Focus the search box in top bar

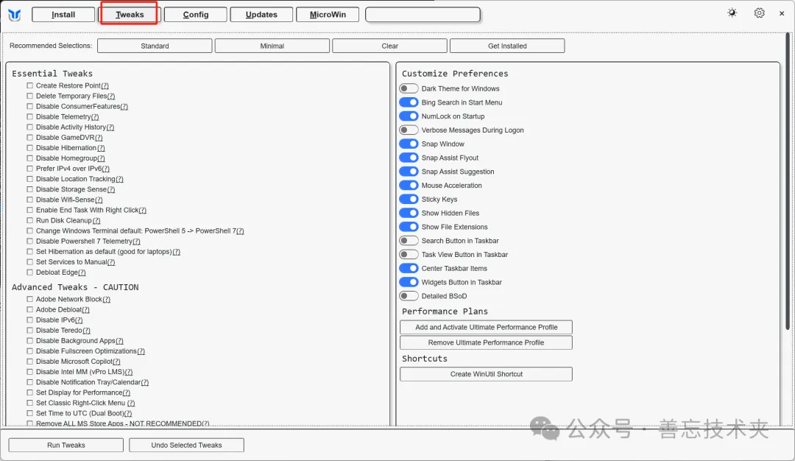pos(423,15)
